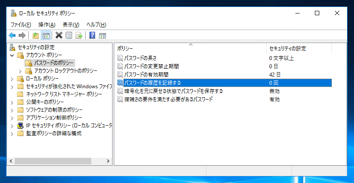
Task: Select the パスワードのポリシー tree item label
Action: click(54, 63)
